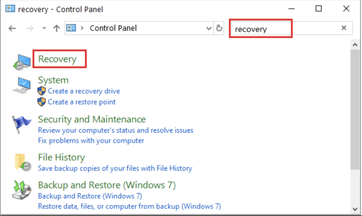Screen dimensions: 362x216
Task: Clear the search box with the X
Action: (344, 27)
